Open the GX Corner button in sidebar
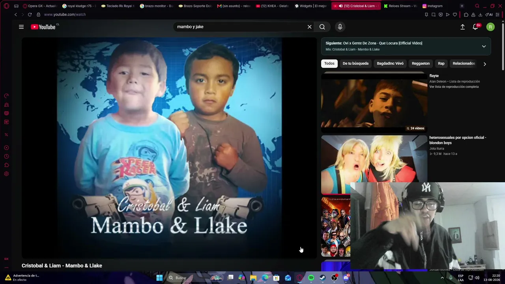The image size is (505, 284). [x=6, y=259]
